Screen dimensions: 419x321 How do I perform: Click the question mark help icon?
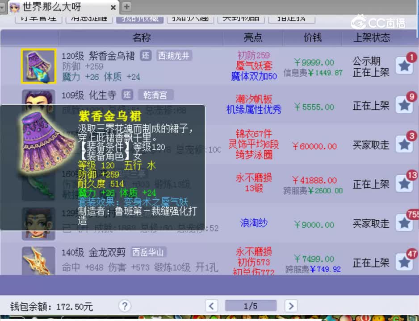coord(125,306)
